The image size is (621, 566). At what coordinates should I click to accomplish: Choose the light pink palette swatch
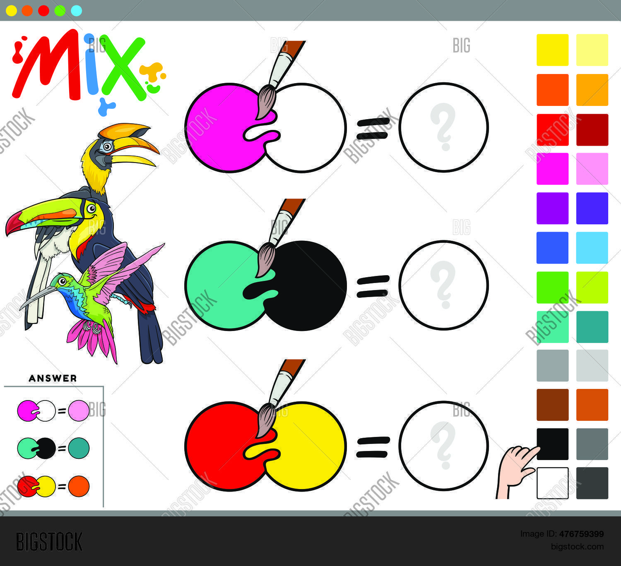pos(592,169)
